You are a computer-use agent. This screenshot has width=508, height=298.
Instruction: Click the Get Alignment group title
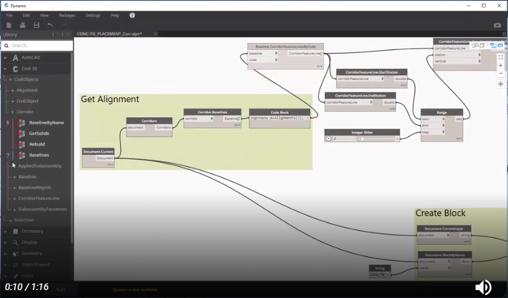click(x=110, y=99)
